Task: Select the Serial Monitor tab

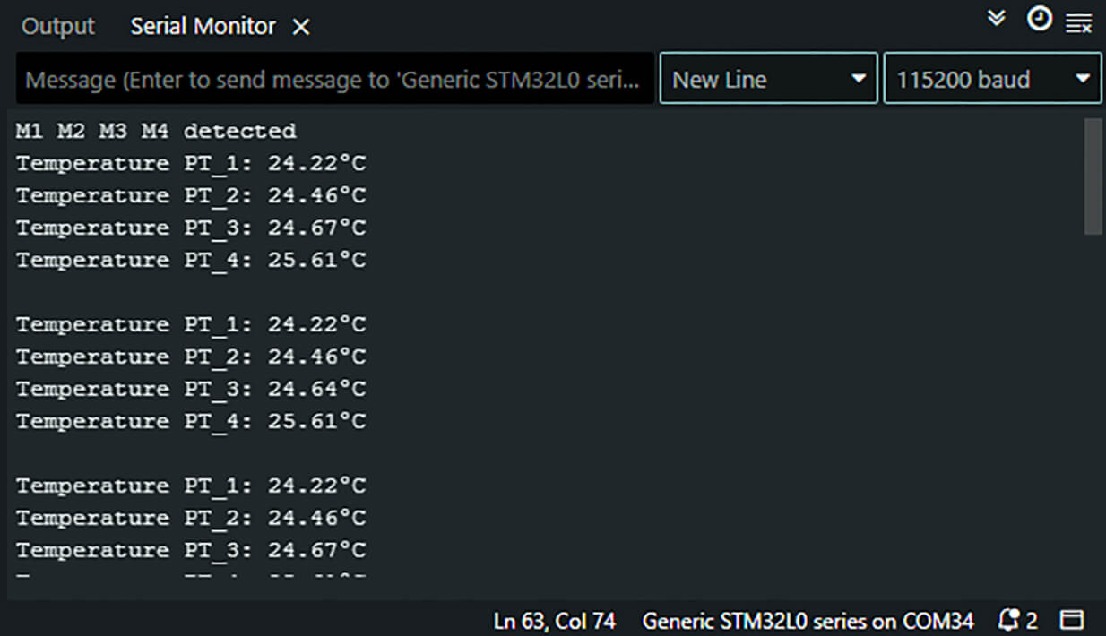Action: pos(203,26)
